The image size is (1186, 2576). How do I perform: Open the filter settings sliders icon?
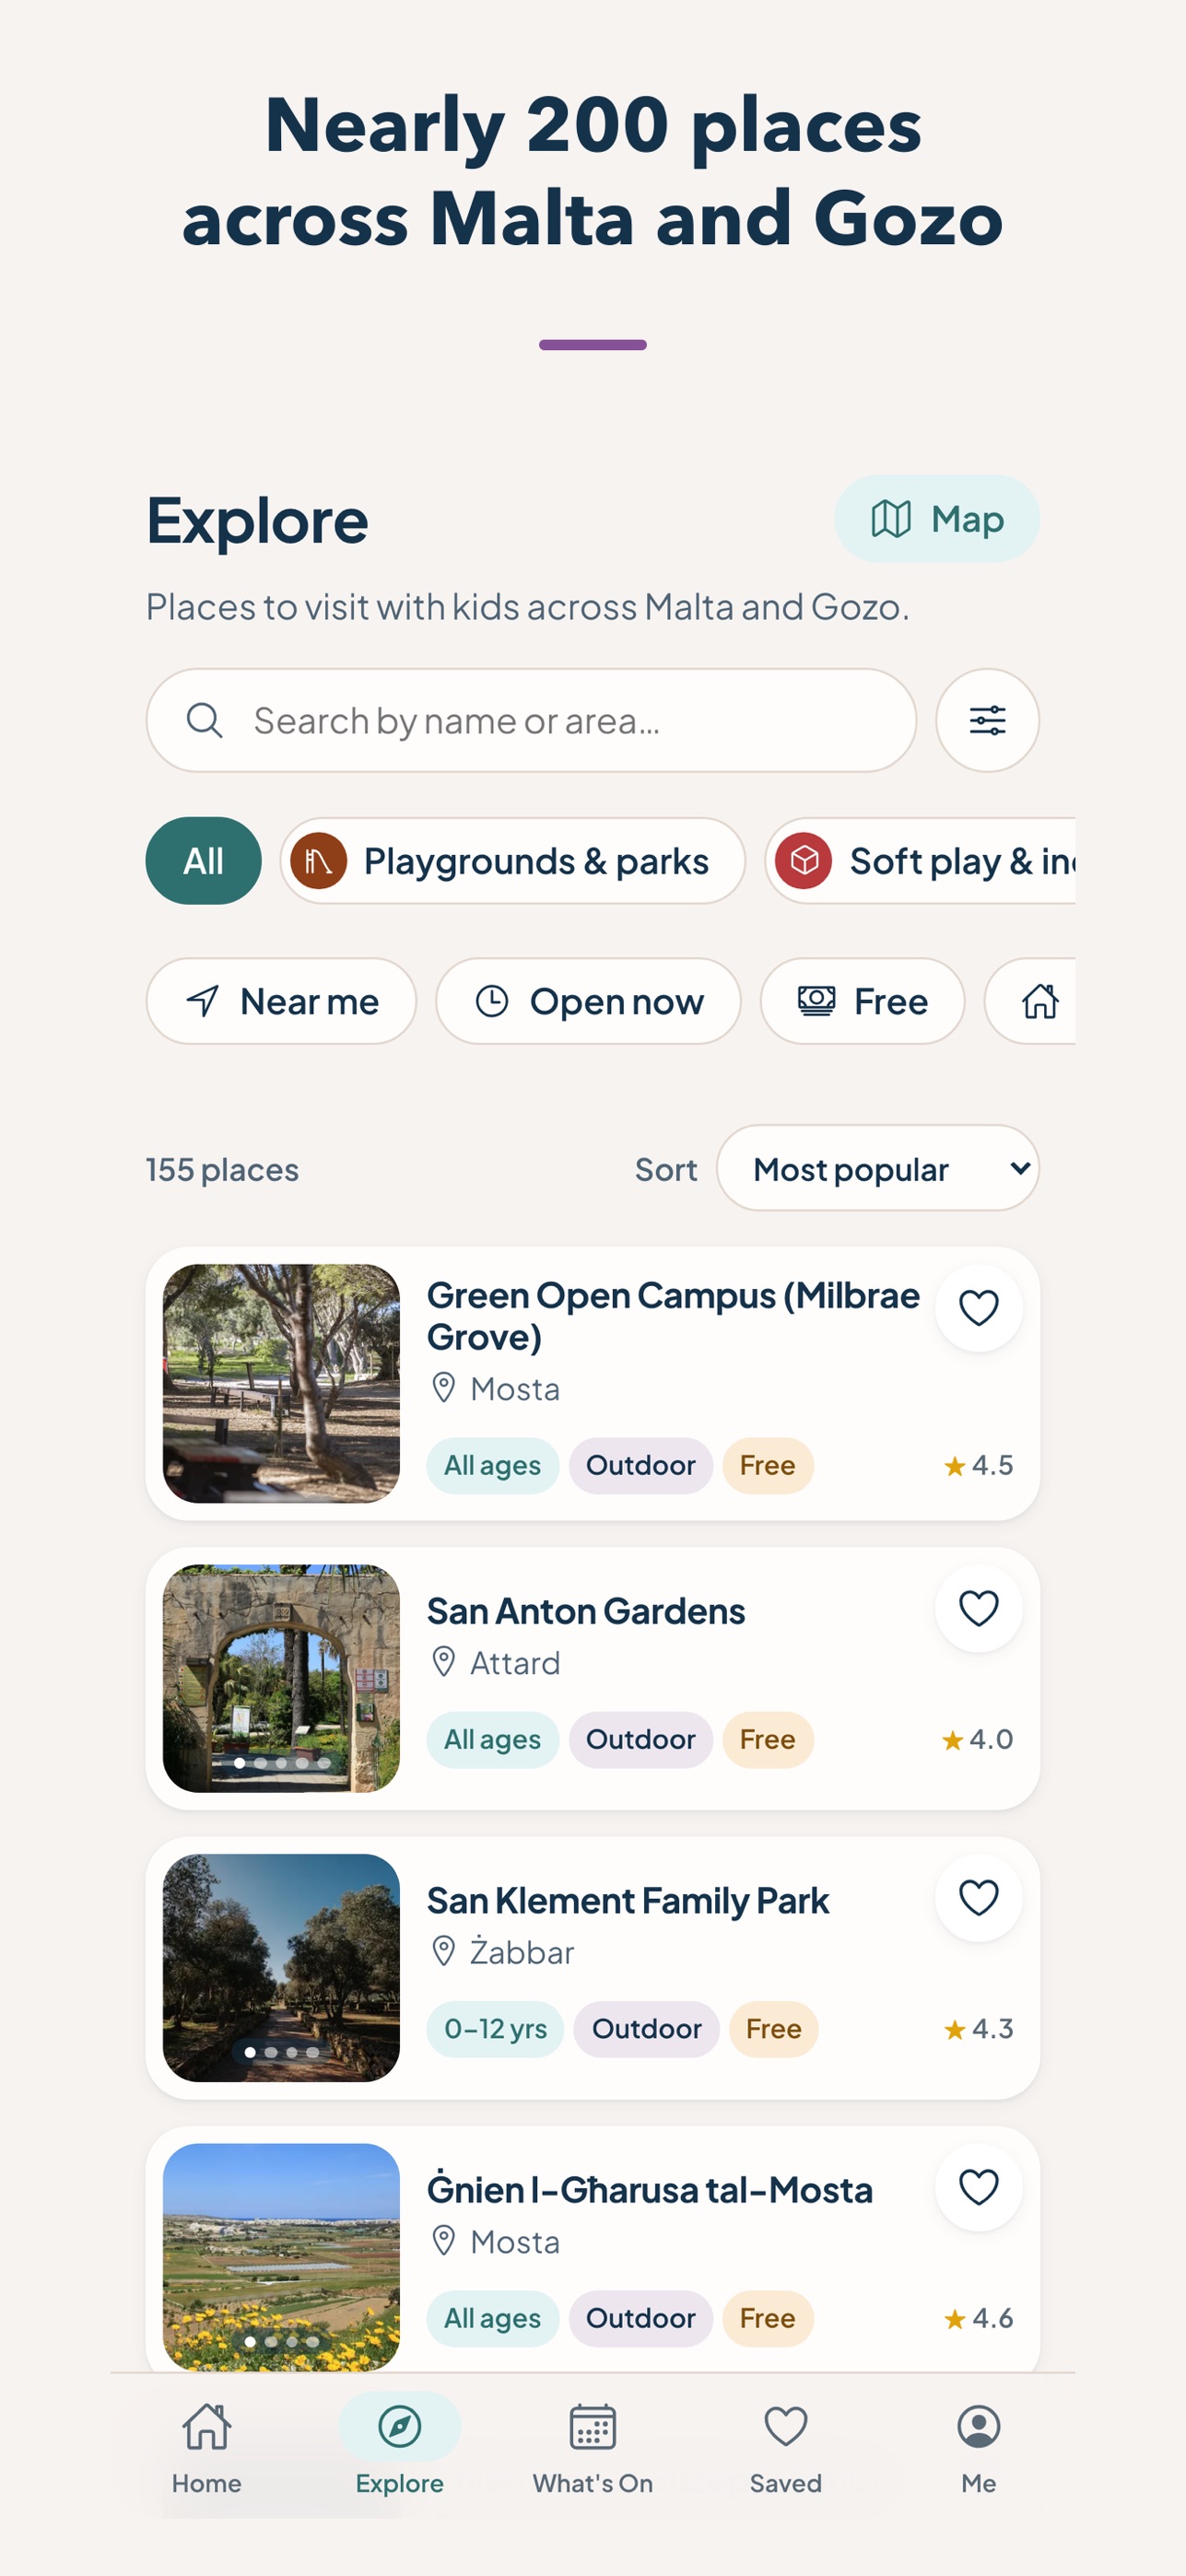tap(986, 720)
